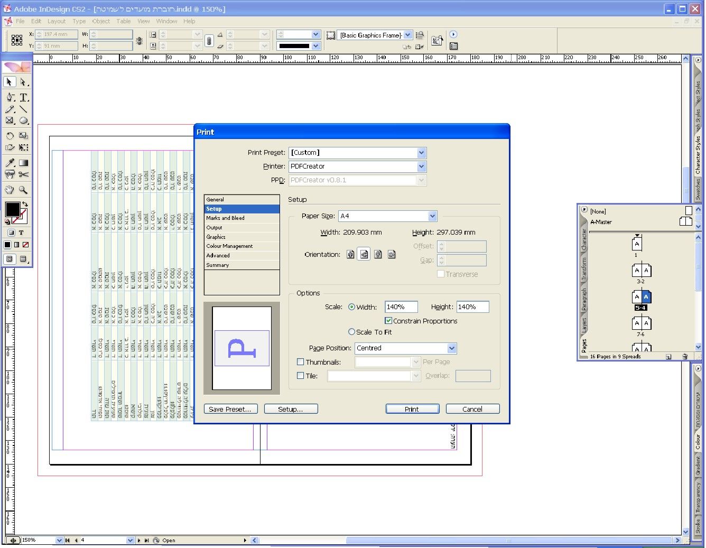Pick the Zoom magnifier tool
The image size is (706, 548).
[x=24, y=190]
